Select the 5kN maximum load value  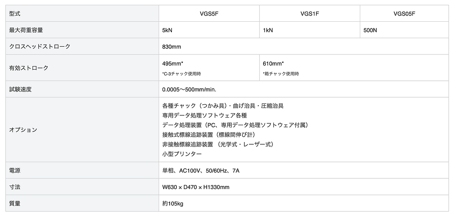168,30
